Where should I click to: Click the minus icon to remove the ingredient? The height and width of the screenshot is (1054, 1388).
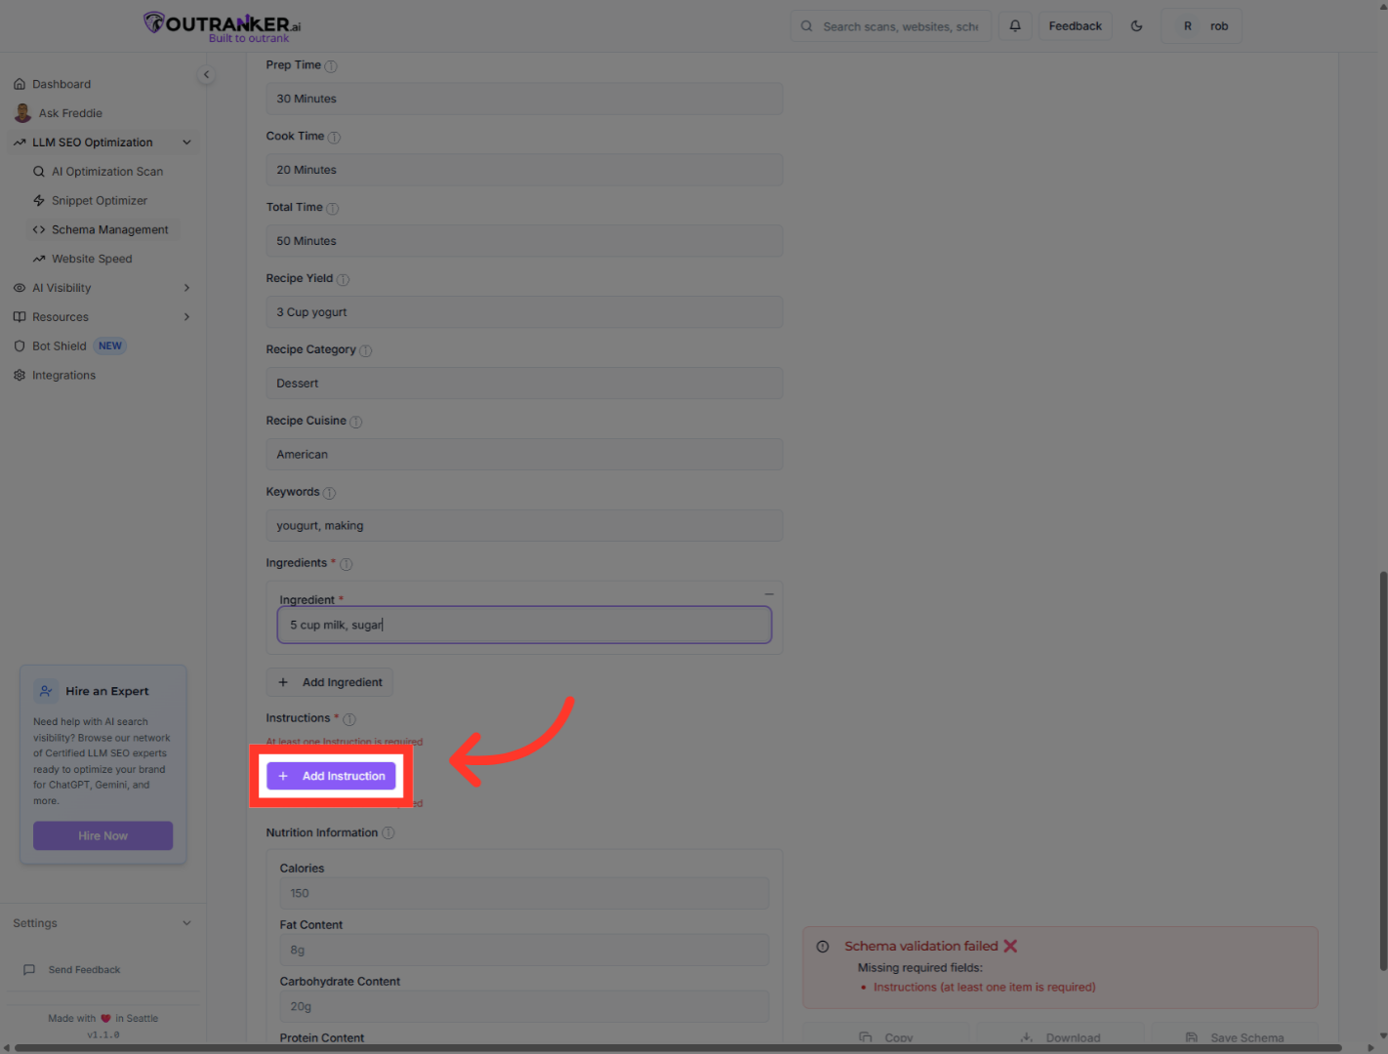tap(768, 593)
